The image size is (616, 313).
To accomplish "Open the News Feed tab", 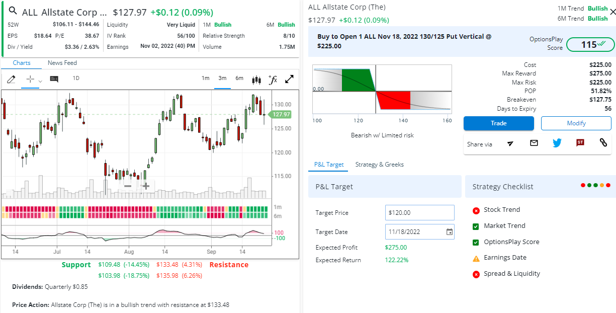I will (62, 63).
